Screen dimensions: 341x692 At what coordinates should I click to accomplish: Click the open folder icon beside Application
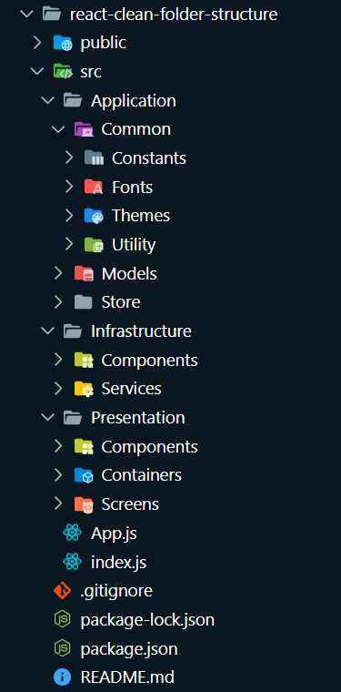click(x=73, y=101)
